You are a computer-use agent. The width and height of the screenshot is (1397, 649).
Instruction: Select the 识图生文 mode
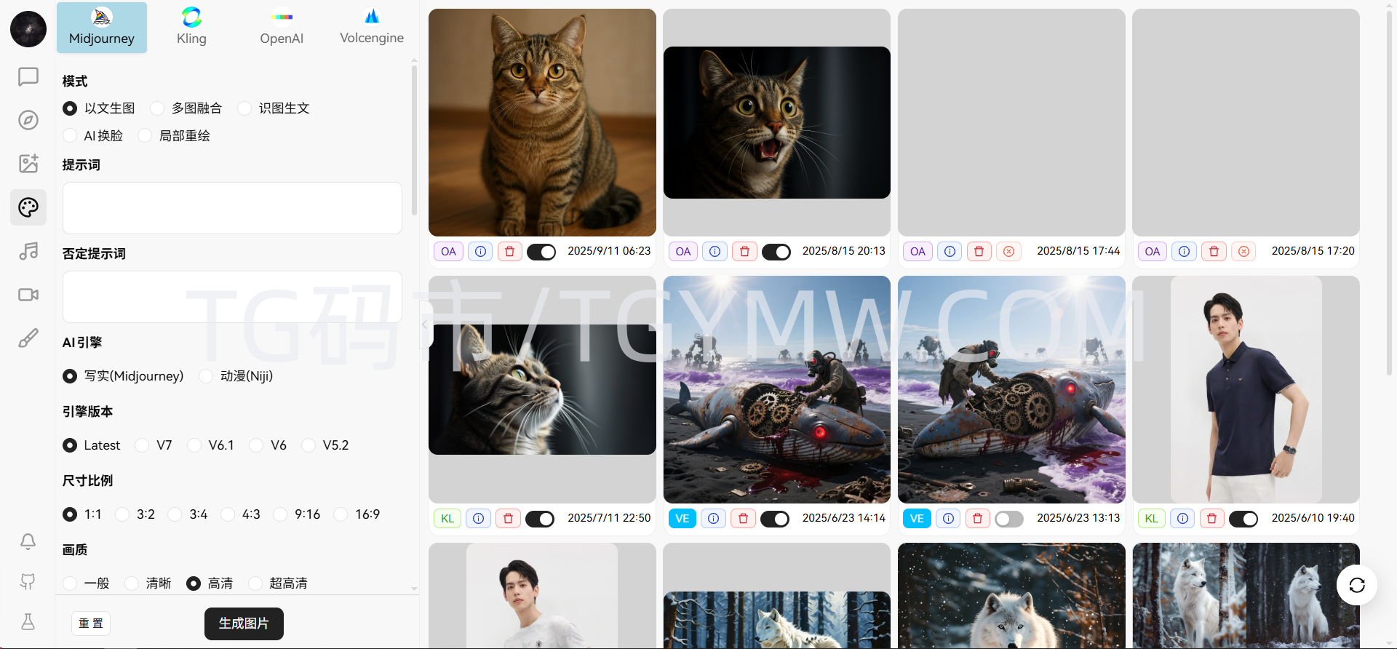pyautogui.click(x=274, y=108)
